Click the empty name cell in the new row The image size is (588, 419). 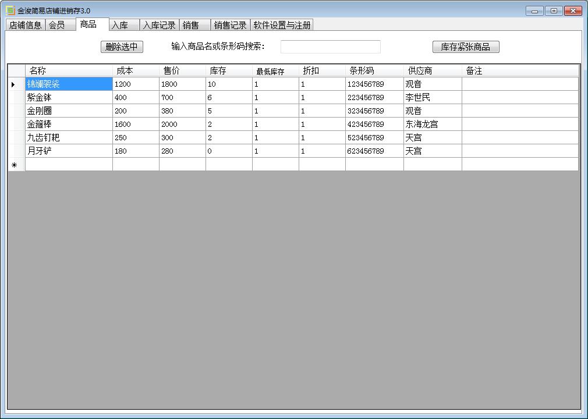[x=69, y=165]
